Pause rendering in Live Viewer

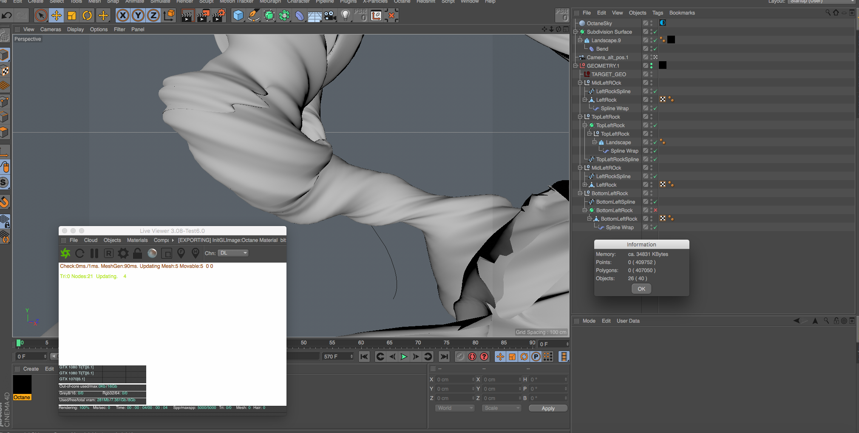pos(94,253)
